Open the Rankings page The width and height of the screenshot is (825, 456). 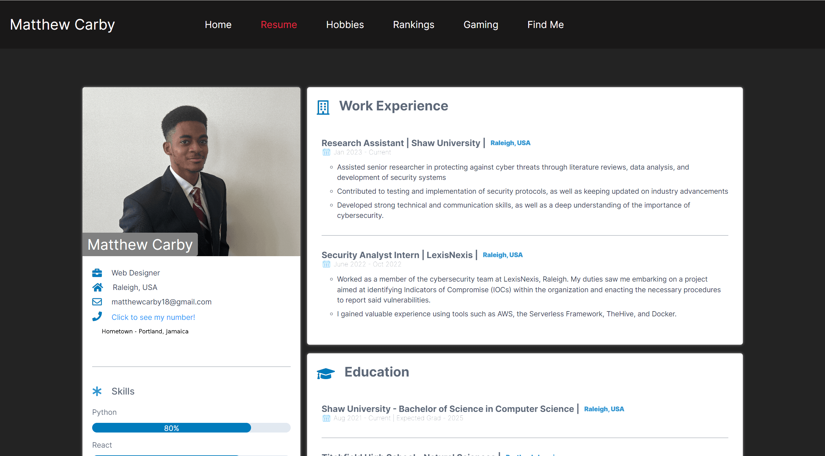pyautogui.click(x=413, y=25)
